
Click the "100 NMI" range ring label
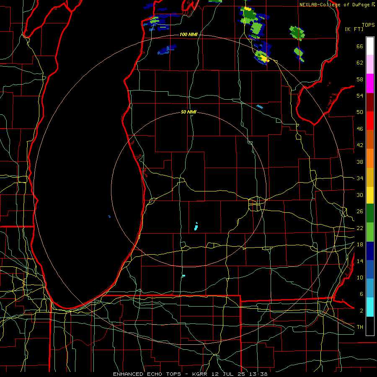(188, 34)
